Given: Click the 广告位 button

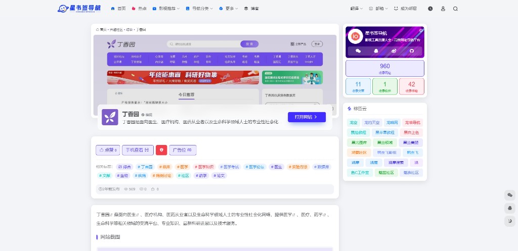Looking at the screenshot, I should [183, 150].
